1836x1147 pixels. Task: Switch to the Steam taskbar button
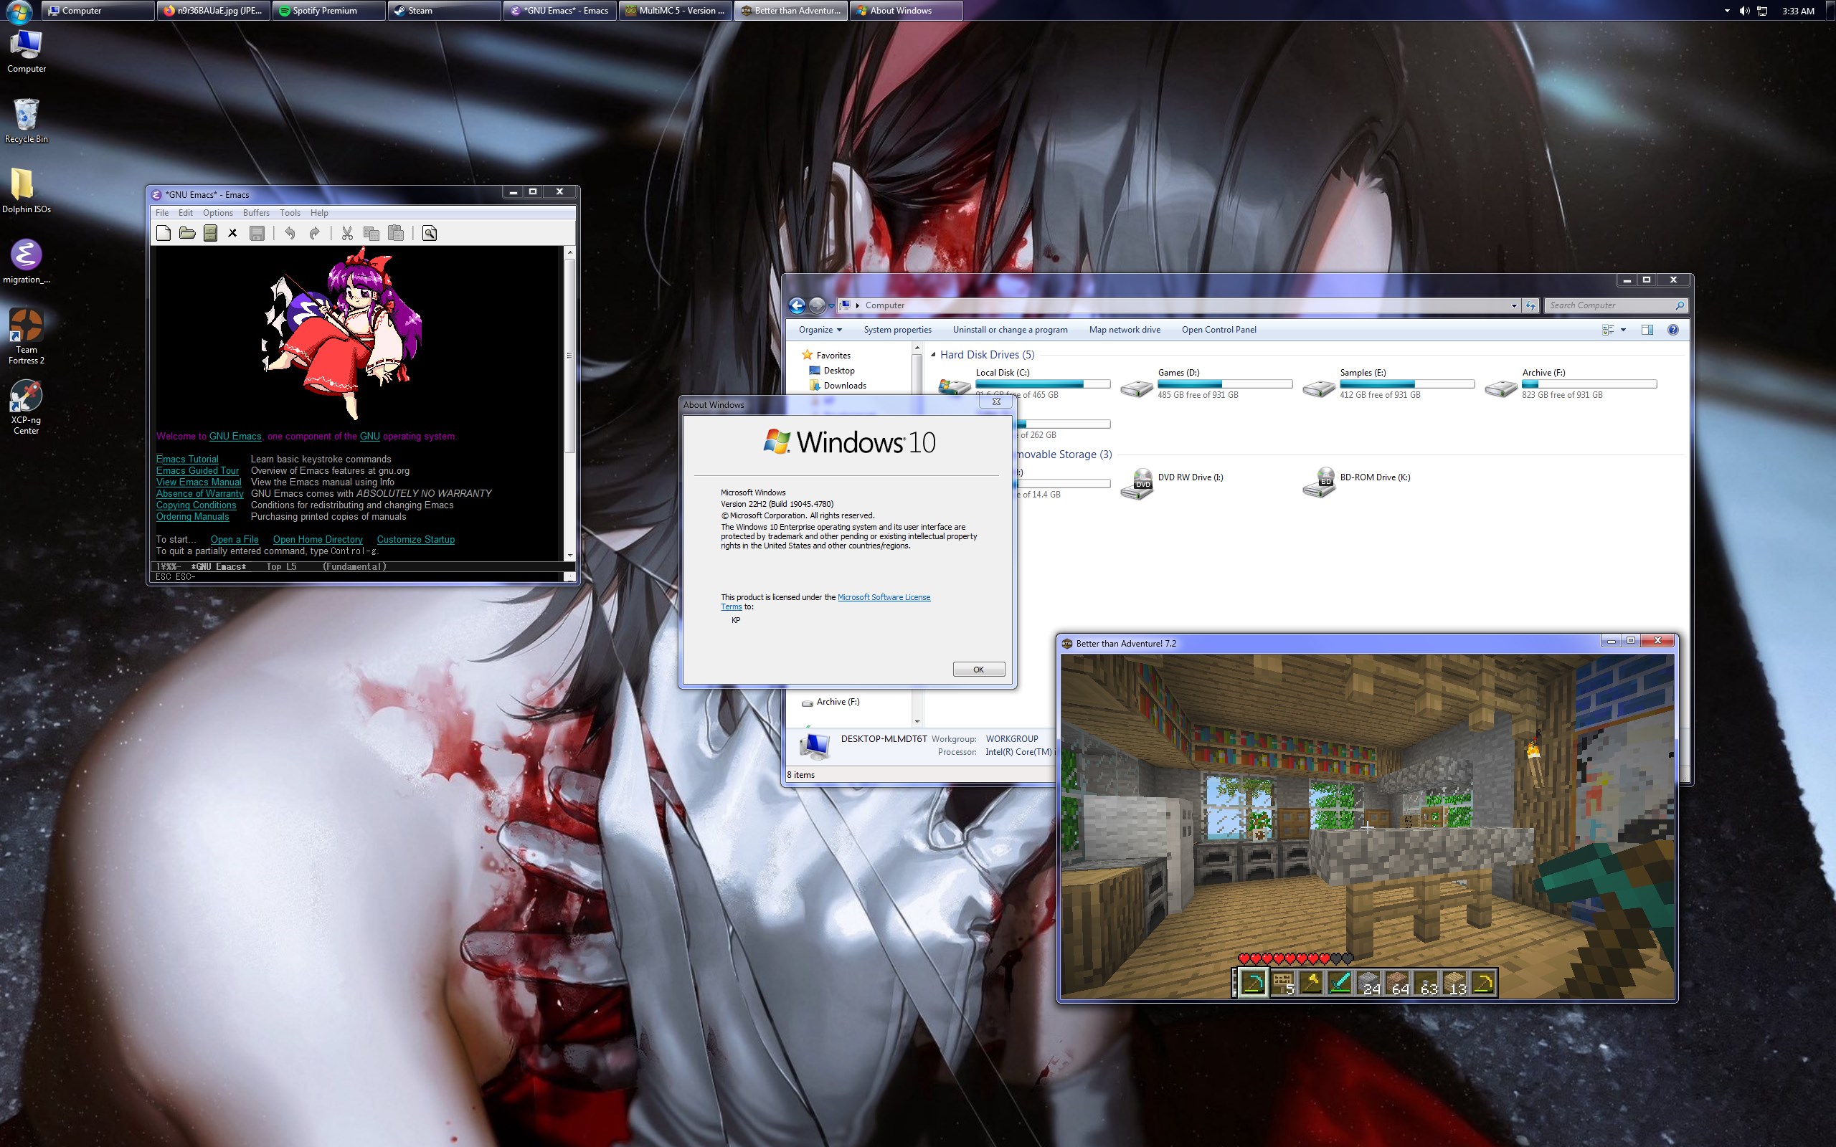pos(444,11)
